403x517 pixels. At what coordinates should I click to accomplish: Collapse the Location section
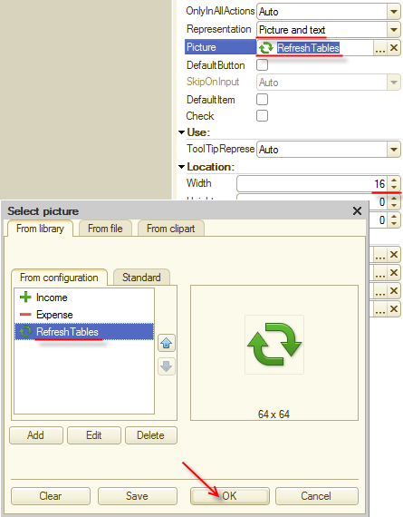[x=181, y=167]
